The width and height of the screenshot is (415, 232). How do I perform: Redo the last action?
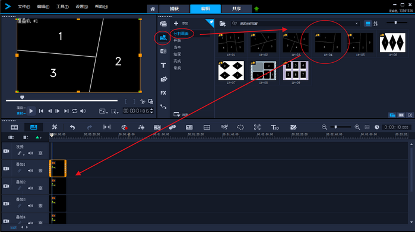[x=90, y=127]
